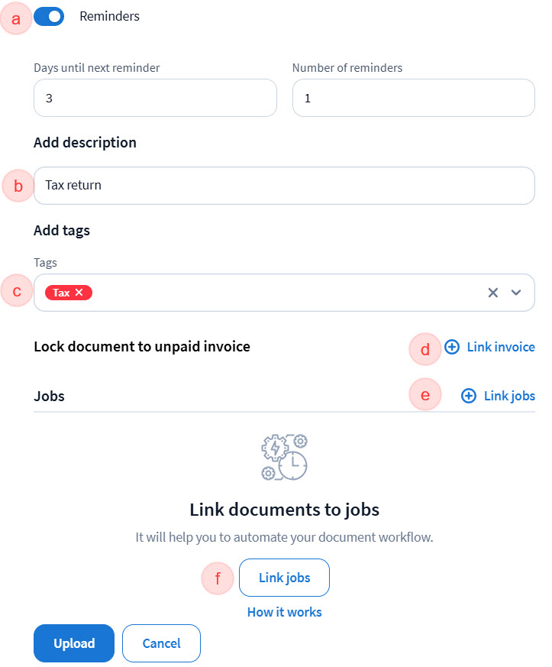Click the Days until next reminder field

[x=155, y=99]
